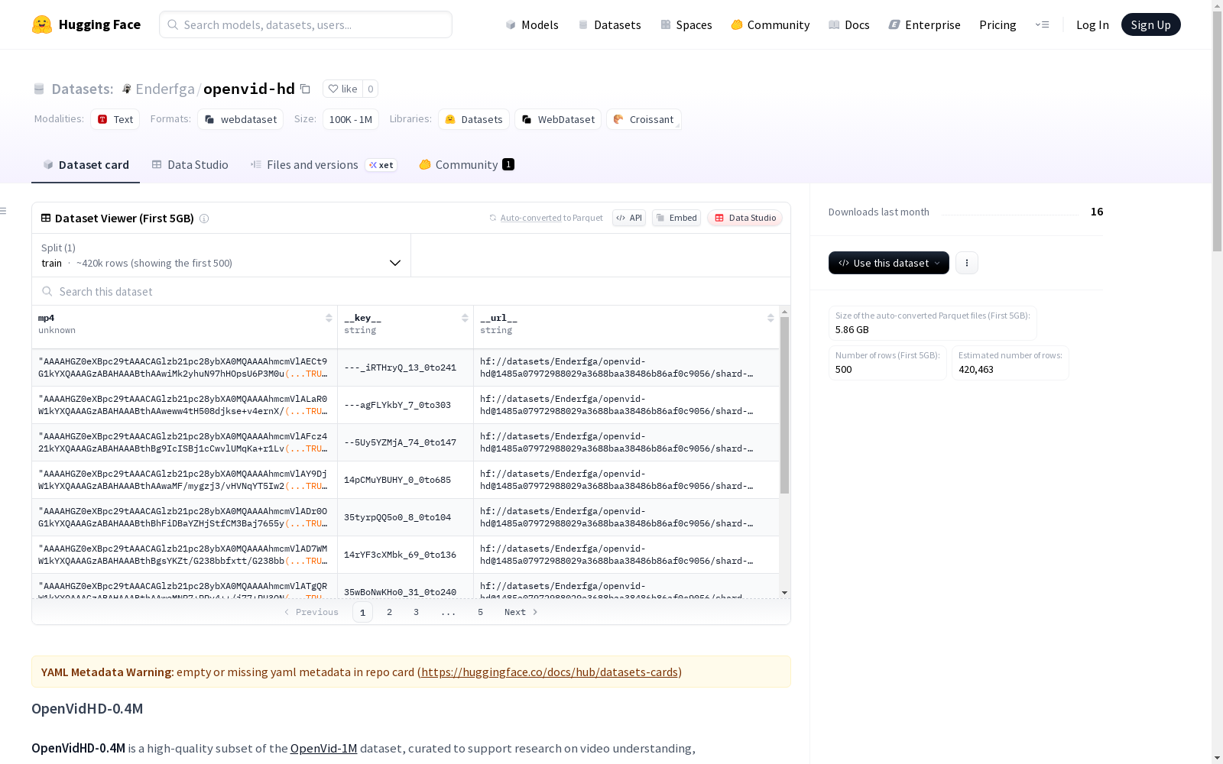Click the Embed button
Image resolution: width=1223 pixels, height=764 pixels.
point(676,218)
